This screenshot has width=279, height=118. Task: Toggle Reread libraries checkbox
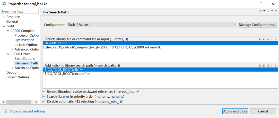45,91
